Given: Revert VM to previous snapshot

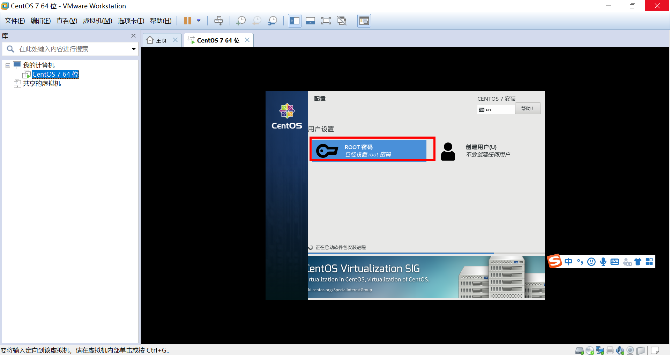Looking at the screenshot, I should [x=257, y=21].
